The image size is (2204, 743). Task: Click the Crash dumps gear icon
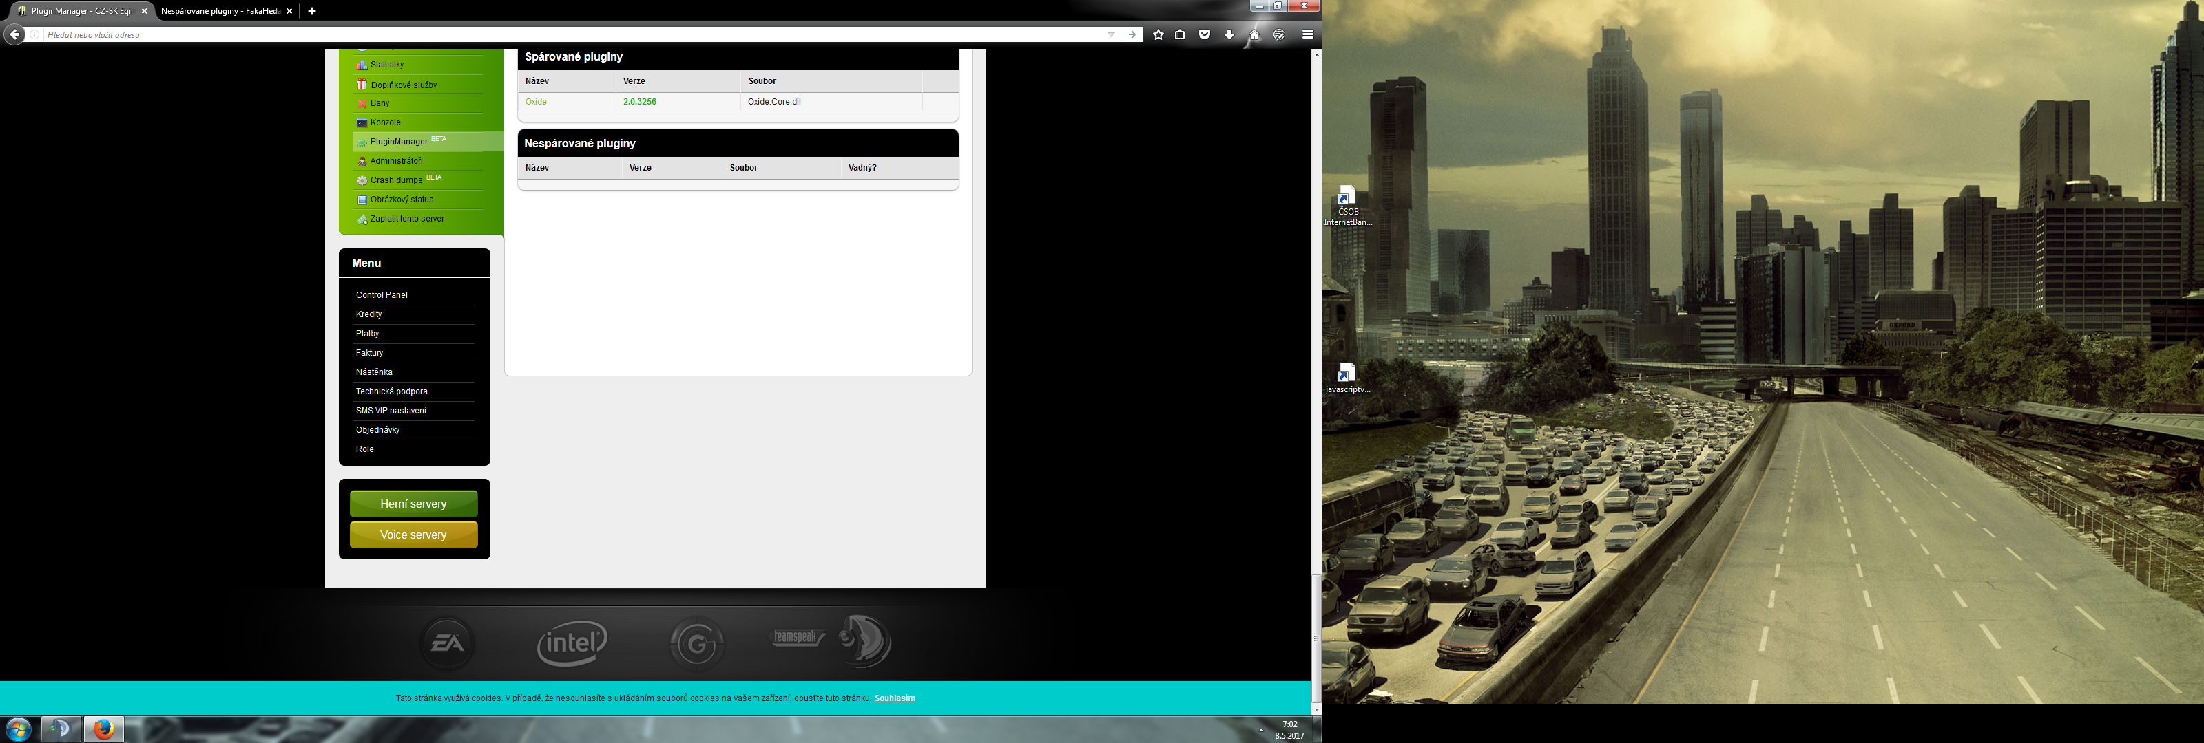click(x=362, y=180)
